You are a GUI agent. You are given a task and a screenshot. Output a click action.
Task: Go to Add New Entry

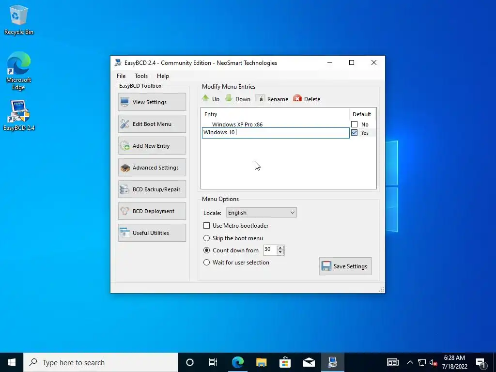coord(152,145)
